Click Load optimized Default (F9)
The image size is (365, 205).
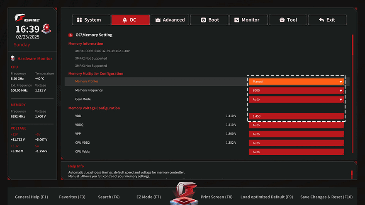tap(267, 197)
